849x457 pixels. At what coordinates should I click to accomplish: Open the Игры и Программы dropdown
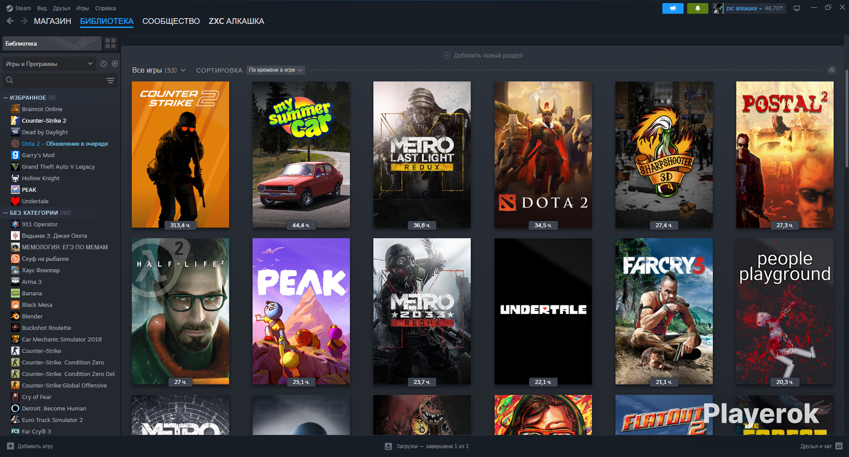[49, 64]
